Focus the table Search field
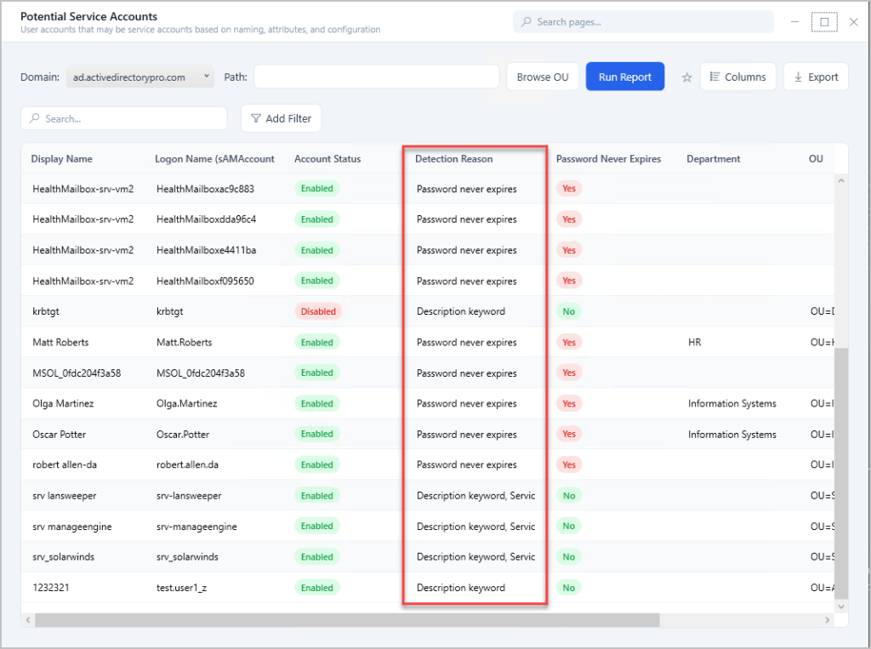The width and height of the screenshot is (871, 649). (124, 118)
